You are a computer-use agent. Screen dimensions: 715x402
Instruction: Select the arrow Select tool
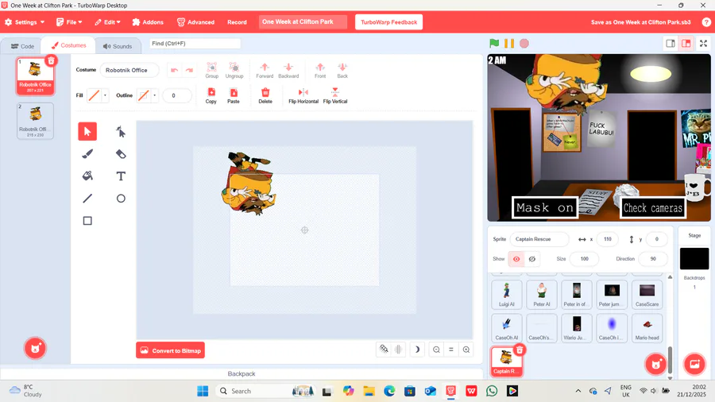(x=87, y=131)
